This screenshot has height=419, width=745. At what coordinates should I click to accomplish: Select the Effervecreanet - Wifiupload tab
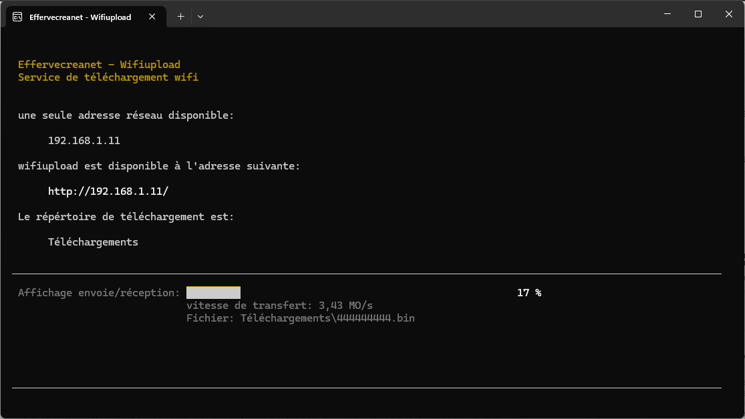pos(80,17)
